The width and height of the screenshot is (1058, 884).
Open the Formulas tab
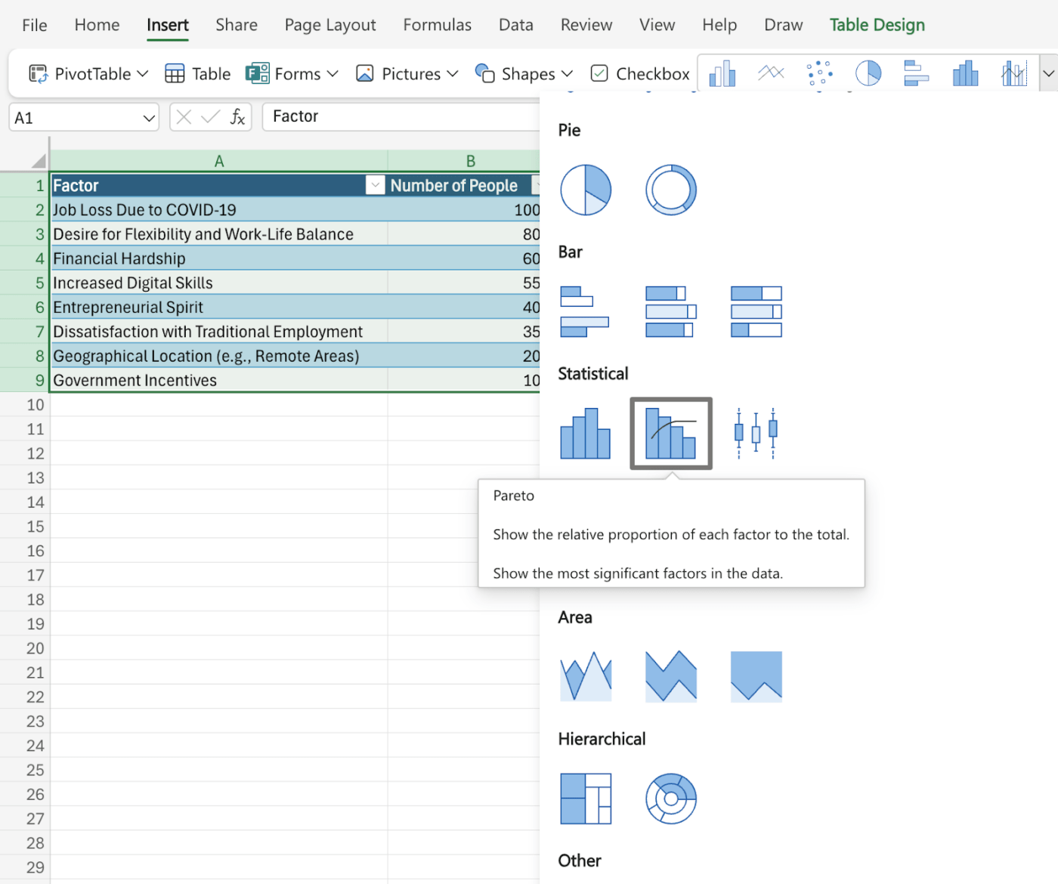point(437,25)
